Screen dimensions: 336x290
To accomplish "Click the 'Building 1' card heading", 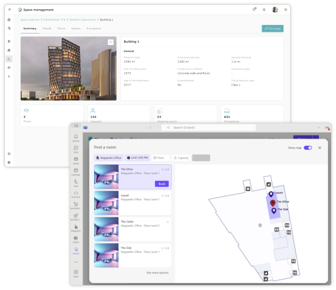I will pos(131,42).
